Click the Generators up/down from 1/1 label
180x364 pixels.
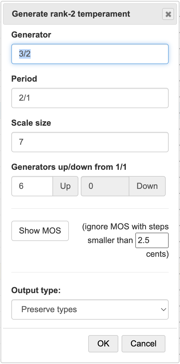click(69, 167)
